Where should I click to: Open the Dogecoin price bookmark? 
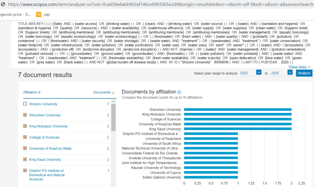point(15,15)
